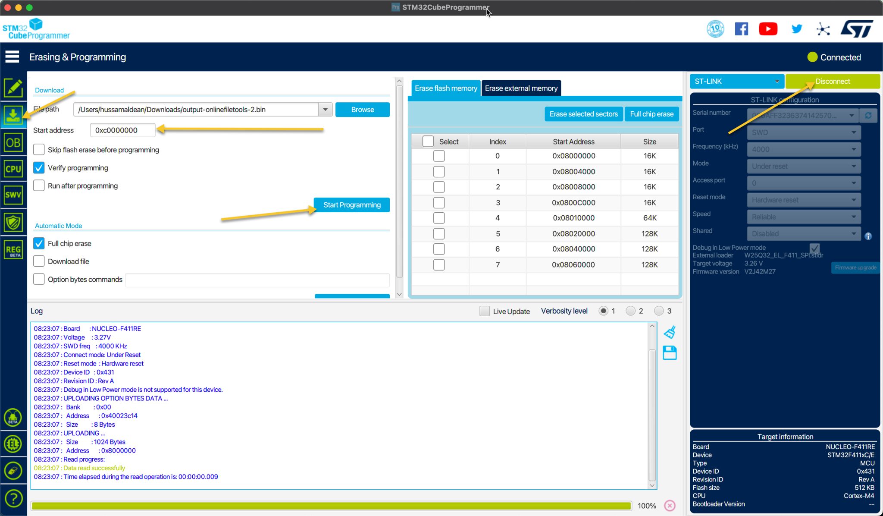
Task: Select the Erase flash memory tab
Action: tap(446, 88)
